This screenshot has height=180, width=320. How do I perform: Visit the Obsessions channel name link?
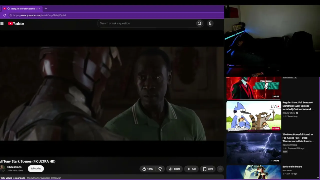click(14, 167)
